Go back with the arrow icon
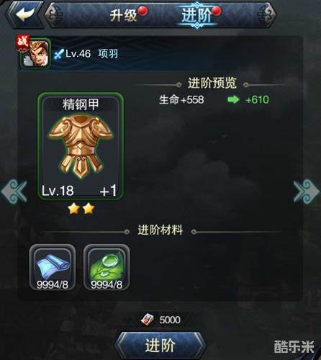This screenshot has height=360, width=321. tap(24, 14)
